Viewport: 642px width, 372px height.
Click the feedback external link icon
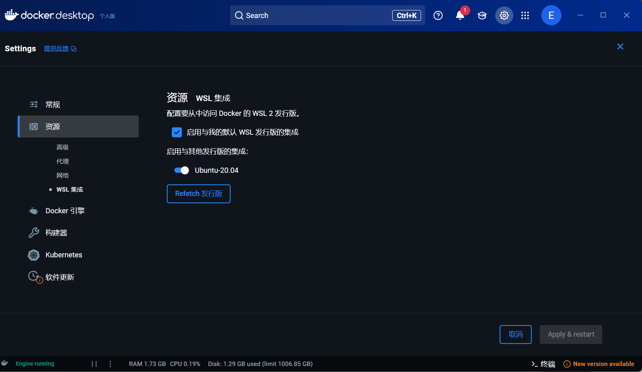pyautogui.click(x=74, y=49)
